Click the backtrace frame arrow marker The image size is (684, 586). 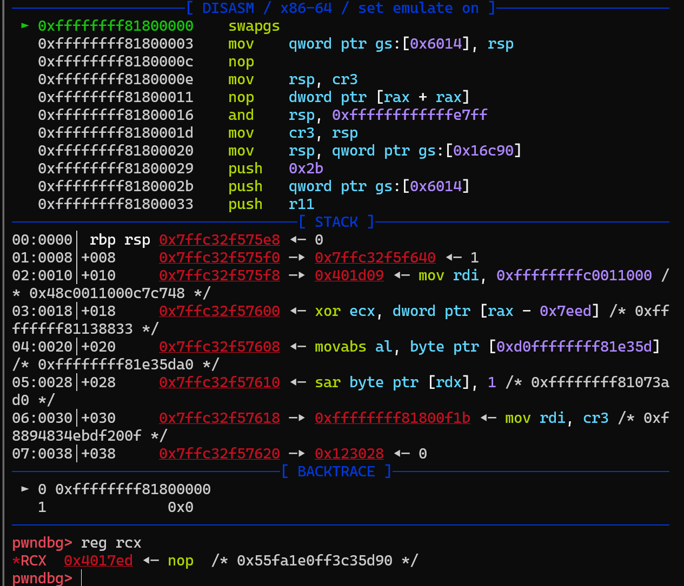(x=25, y=489)
